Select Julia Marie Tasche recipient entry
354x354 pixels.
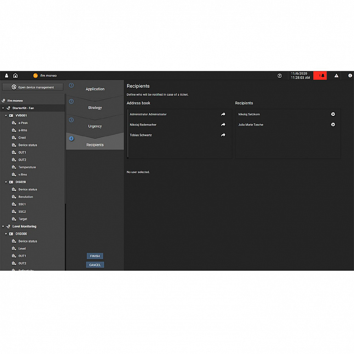click(251, 125)
